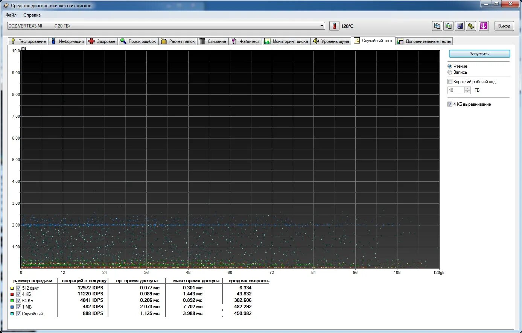Screen dimensions: 522x333
Task: Click the icon on Случайный тест tab
Action: [x=357, y=41]
